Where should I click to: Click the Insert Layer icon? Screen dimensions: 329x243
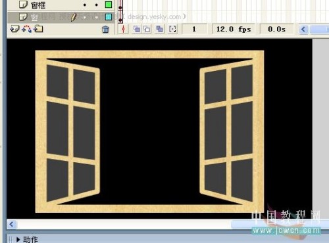coord(15,29)
